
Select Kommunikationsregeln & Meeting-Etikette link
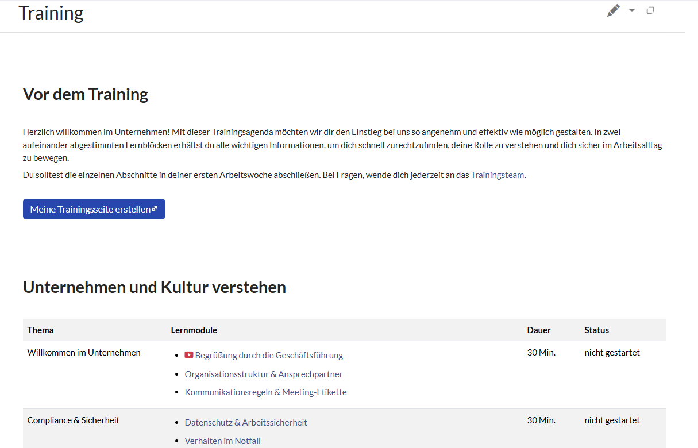[x=265, y=392]
